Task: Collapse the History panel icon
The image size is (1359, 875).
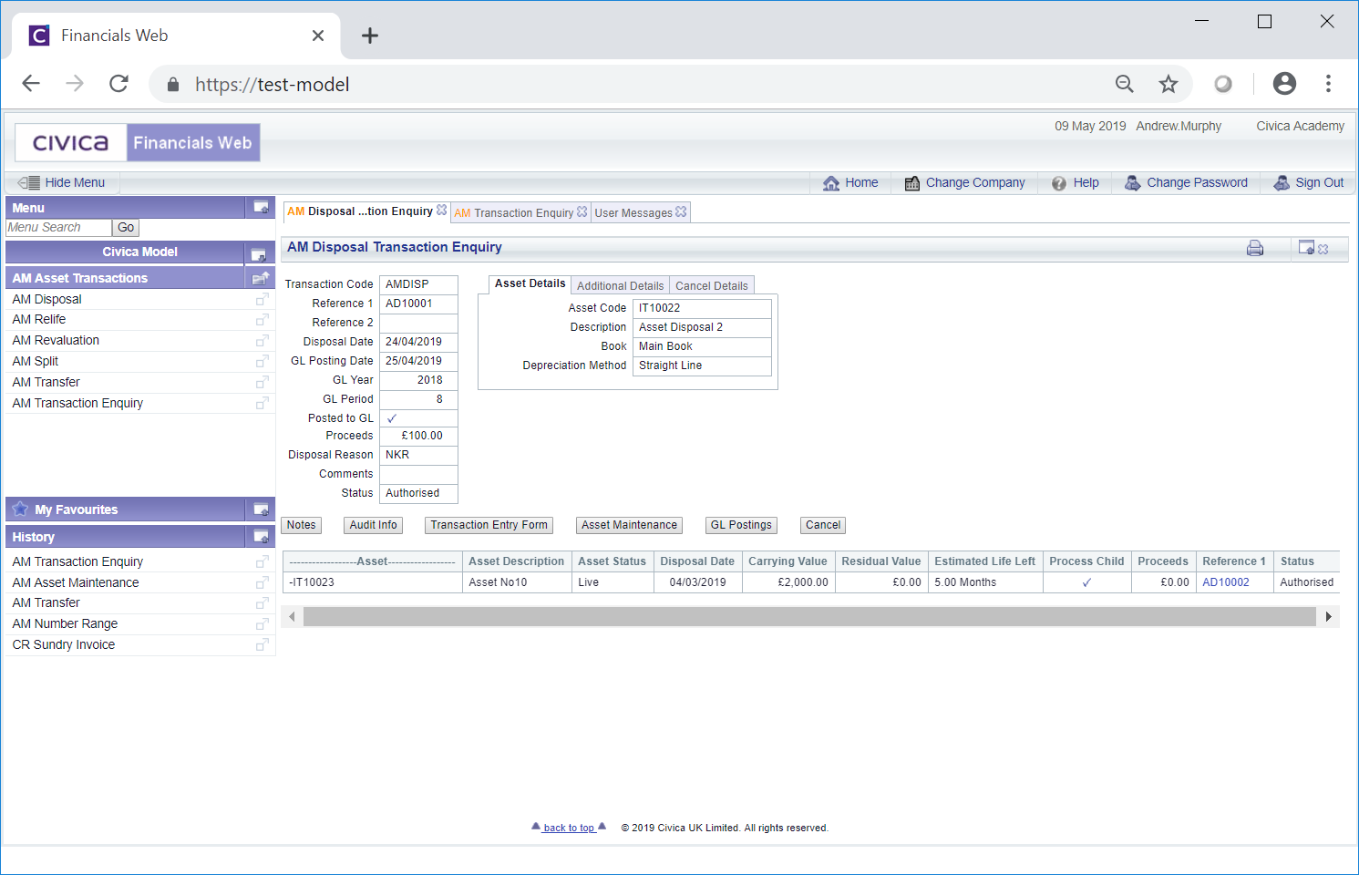Action: 261,537
